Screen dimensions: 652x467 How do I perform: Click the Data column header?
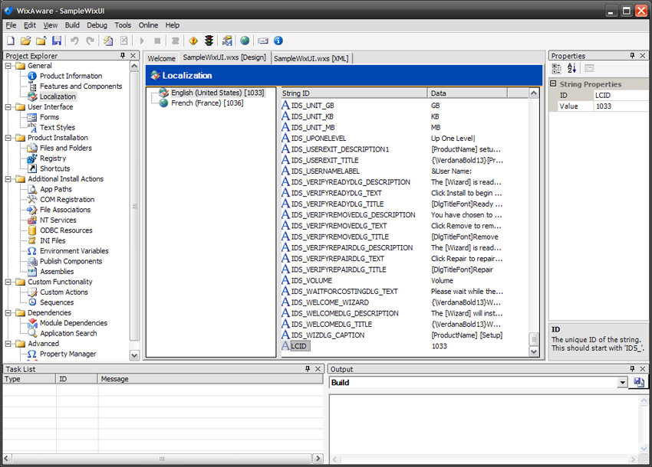tap(467, 93)
